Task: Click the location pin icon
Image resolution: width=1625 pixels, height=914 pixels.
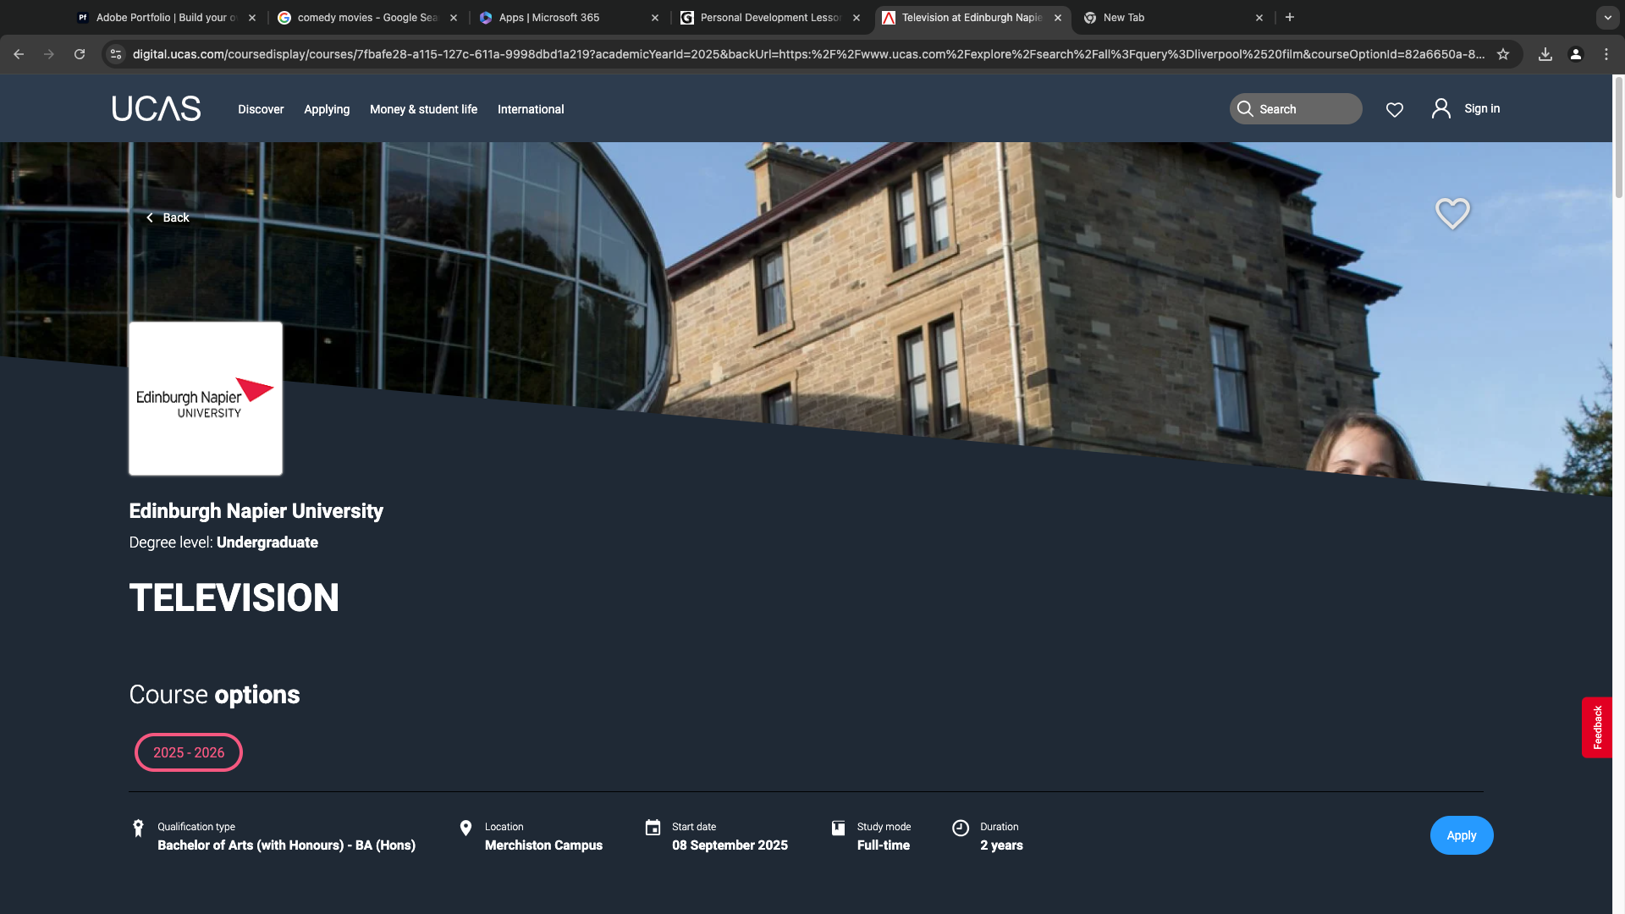Action: coord(465,828)
